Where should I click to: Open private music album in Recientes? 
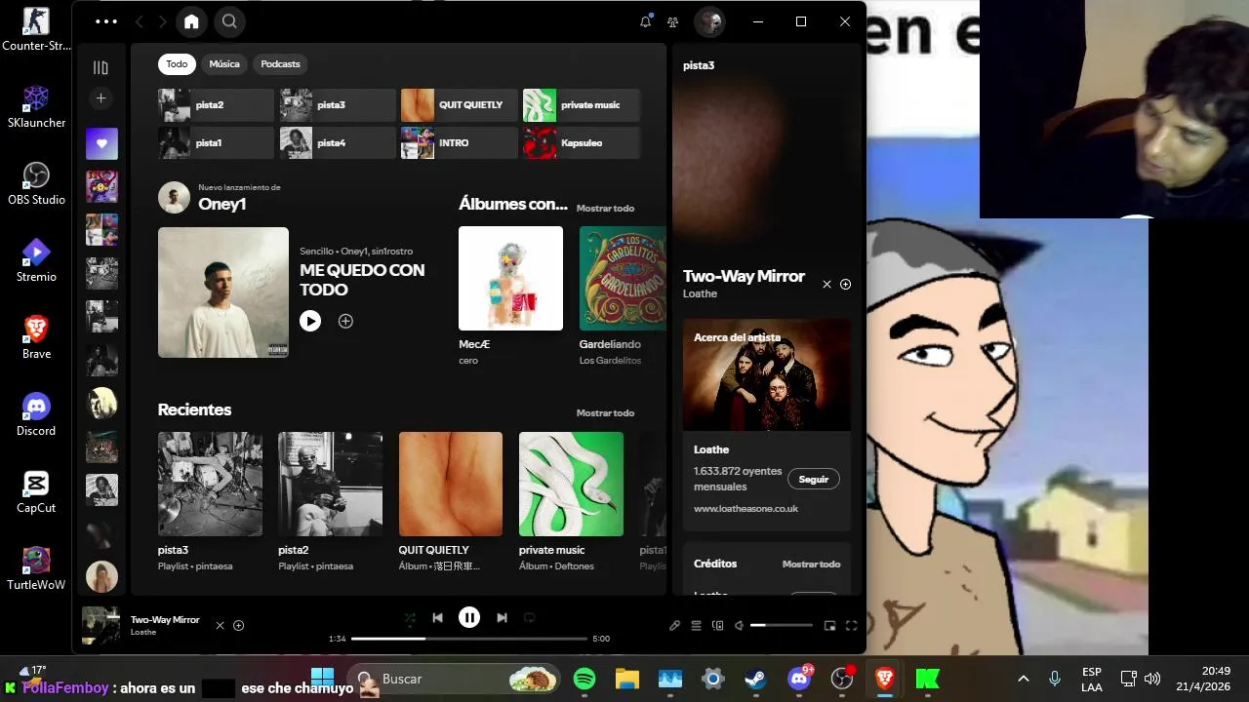point(571,502)
